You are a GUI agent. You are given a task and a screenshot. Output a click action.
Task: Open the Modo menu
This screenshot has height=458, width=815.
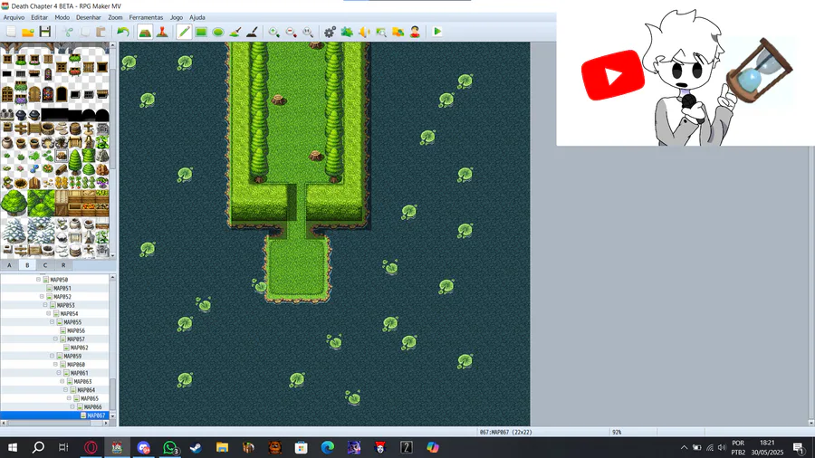[x=62, y=17]
